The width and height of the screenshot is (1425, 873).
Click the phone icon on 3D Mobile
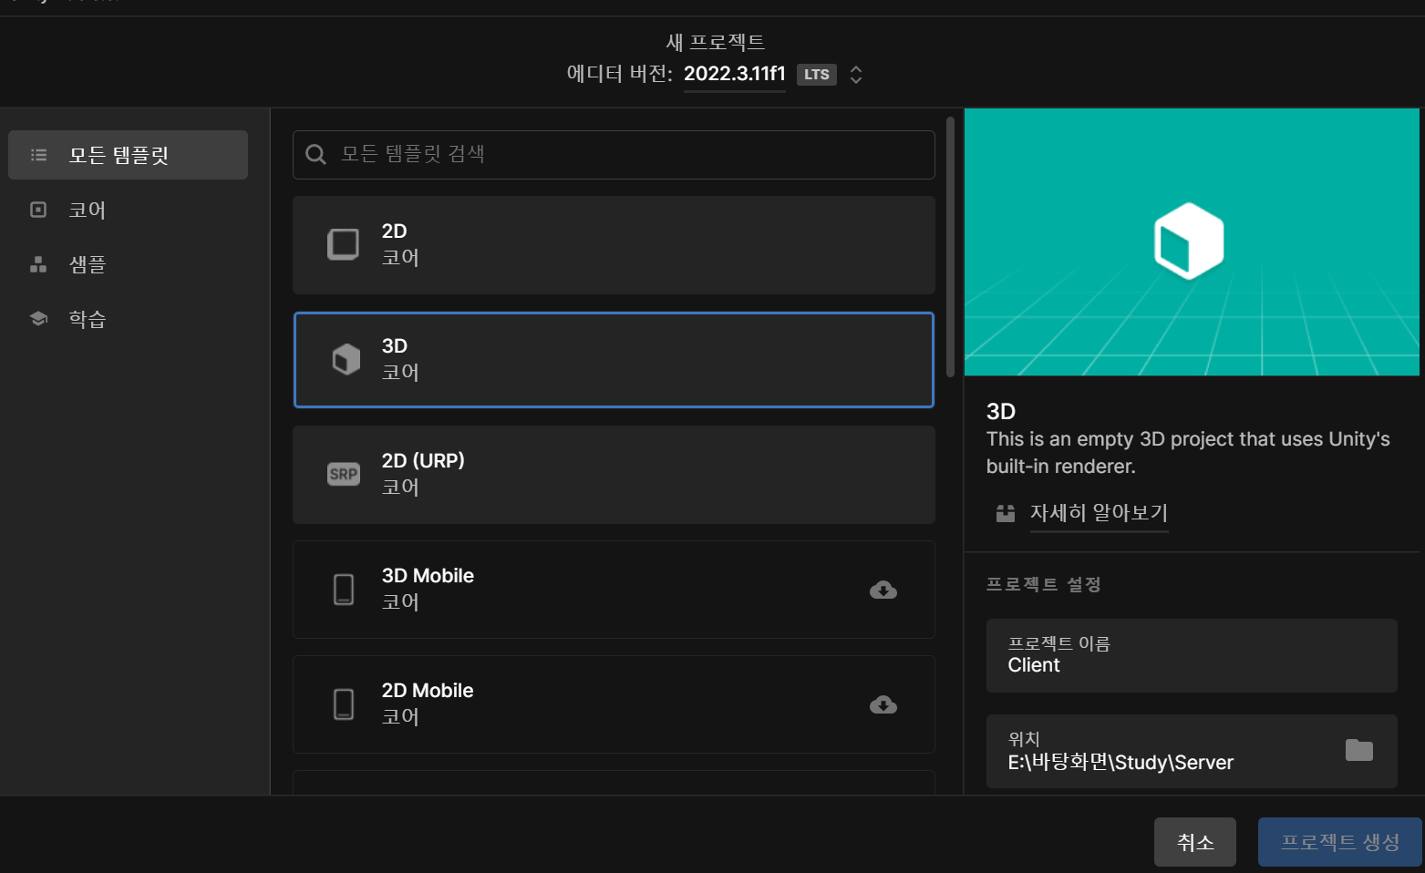pyautogui.click(x=344, y=590)
